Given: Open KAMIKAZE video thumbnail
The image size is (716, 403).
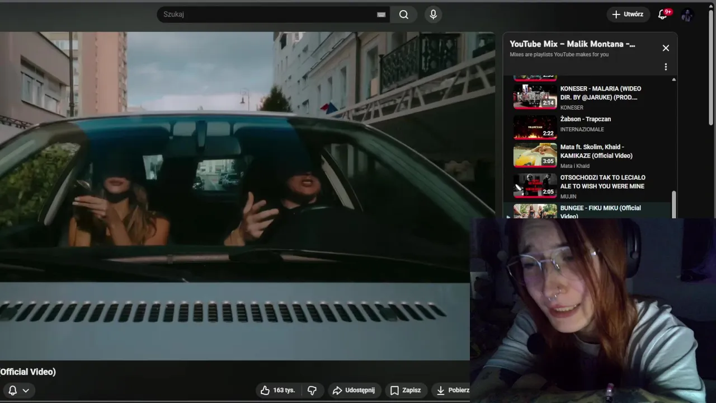Looking at the screenshot, I should click(535, 155).
